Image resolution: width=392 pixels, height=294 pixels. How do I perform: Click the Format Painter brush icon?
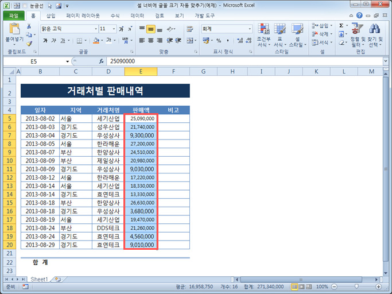tap(29, 43)
